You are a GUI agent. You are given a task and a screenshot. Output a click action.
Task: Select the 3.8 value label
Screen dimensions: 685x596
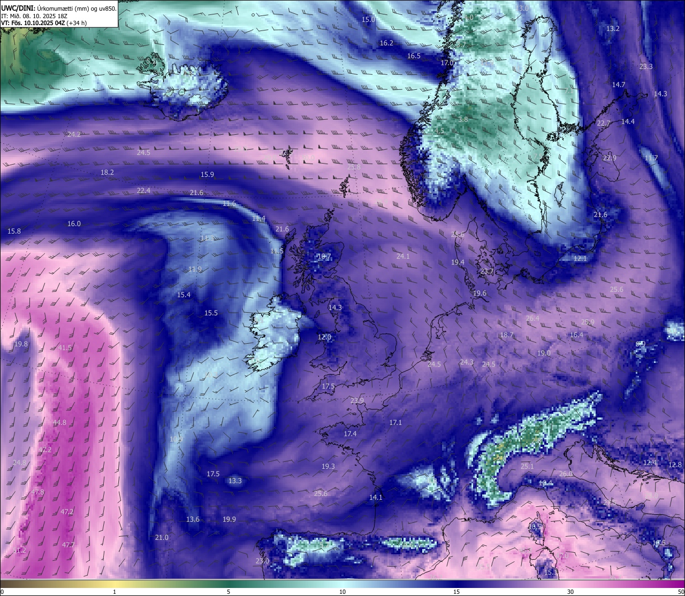(x=463, y=119)
